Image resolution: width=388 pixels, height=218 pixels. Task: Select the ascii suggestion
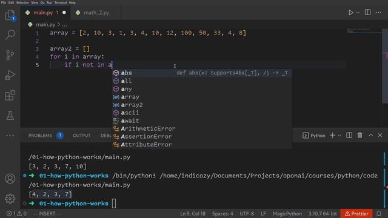point(201,113)
